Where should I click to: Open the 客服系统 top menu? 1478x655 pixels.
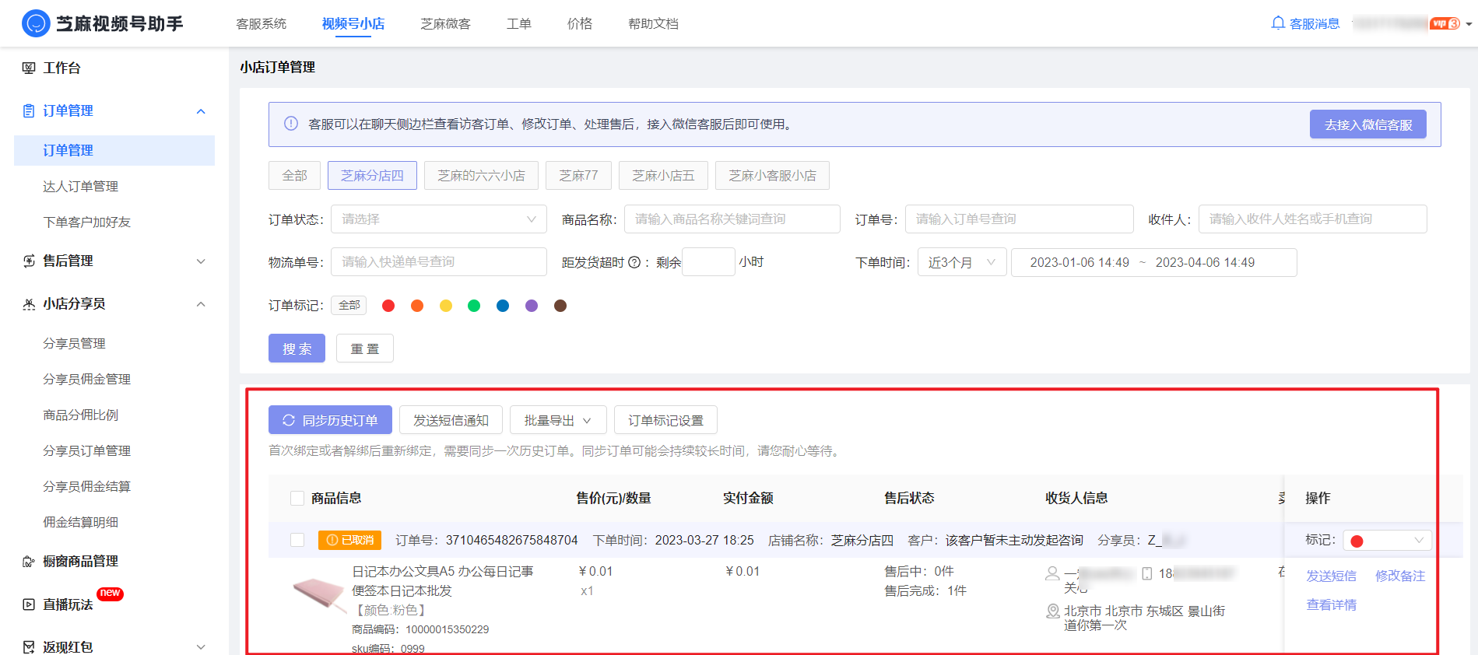[262, 24]
